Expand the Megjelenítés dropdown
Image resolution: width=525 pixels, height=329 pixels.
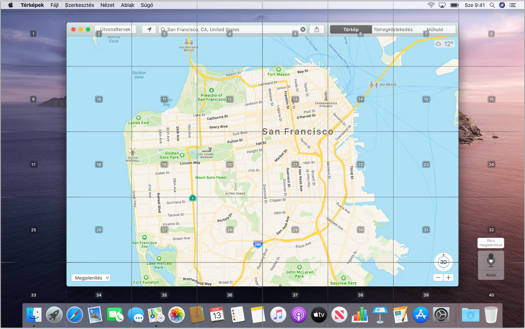(x=91, y=278)
